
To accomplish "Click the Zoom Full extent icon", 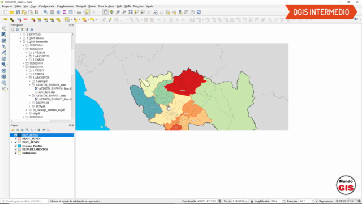I will tap(130, 12).
